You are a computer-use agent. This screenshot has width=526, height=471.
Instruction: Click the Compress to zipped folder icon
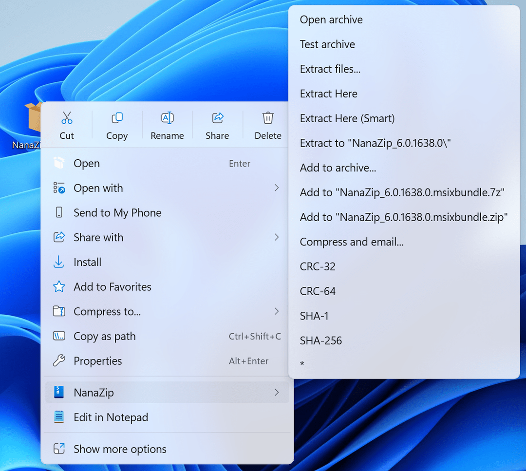[59, 311]
